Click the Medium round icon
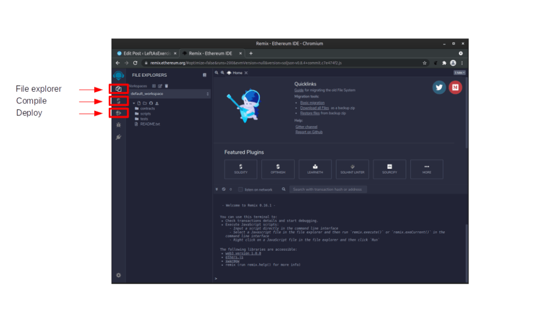Image resolution: width=551 pixels, height=310 pixels. tap(456, 88)
